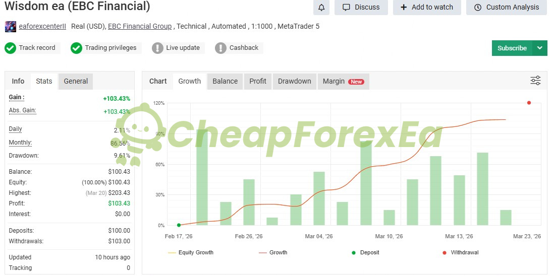The image size is (553, 276).
Task: Click the Live update warning icon
Action: (157, 48)
